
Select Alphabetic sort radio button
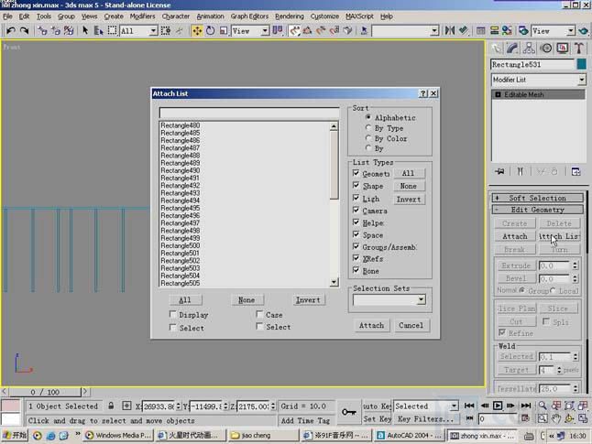tap(368, 117)
